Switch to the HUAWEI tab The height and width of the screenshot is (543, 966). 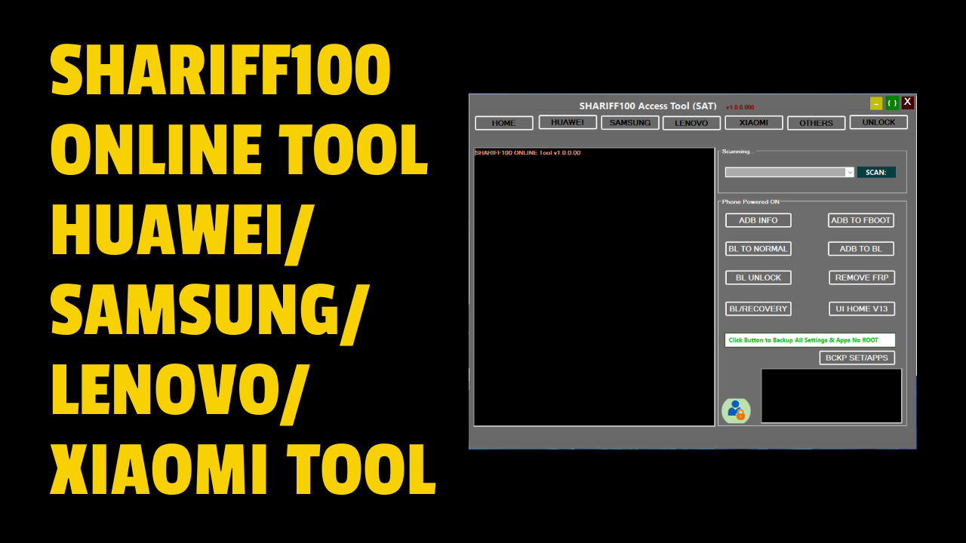click(x=568, y=122)
